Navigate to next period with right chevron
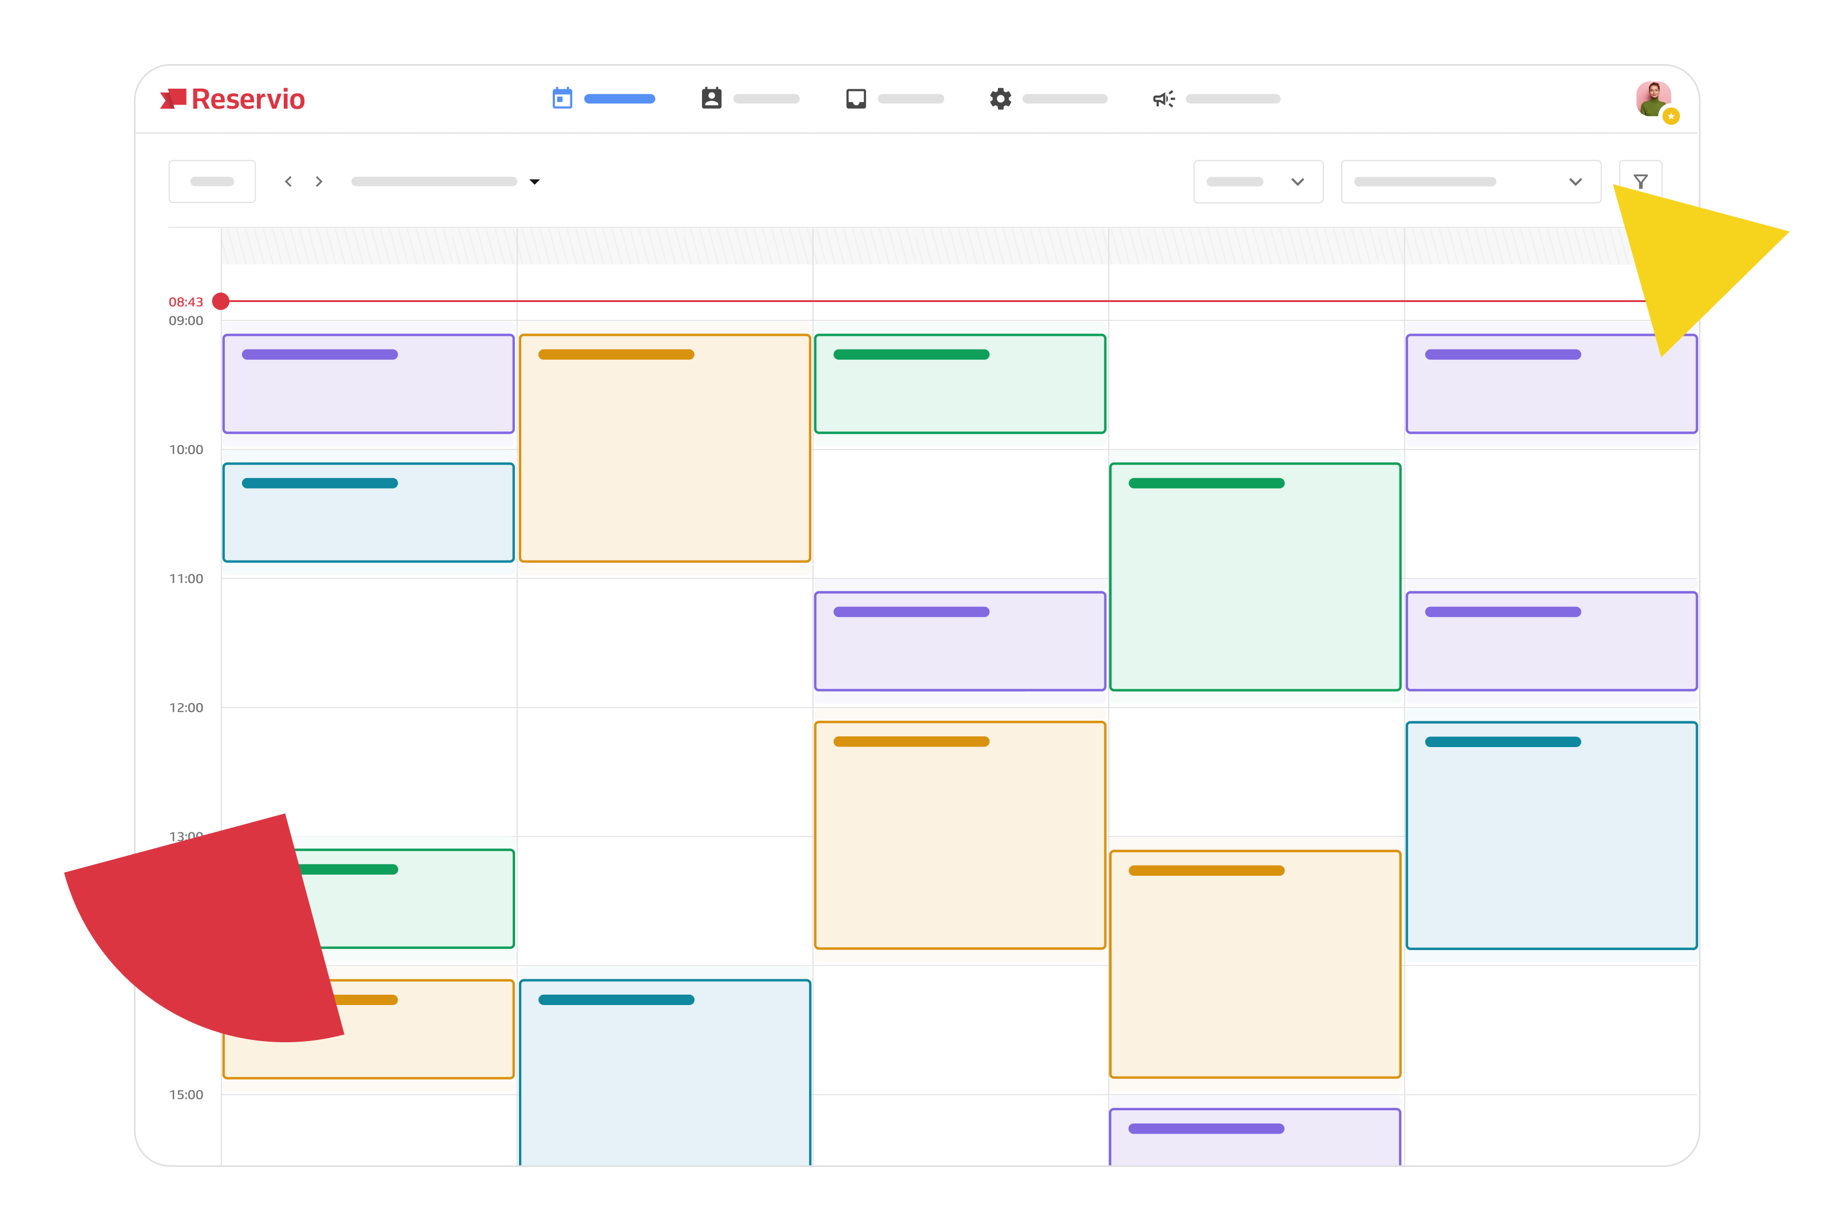1831x1231 pixels. point(319,181)
